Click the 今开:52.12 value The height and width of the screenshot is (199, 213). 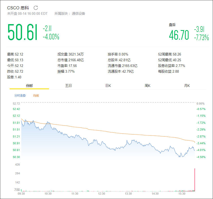tap(15, 66)
